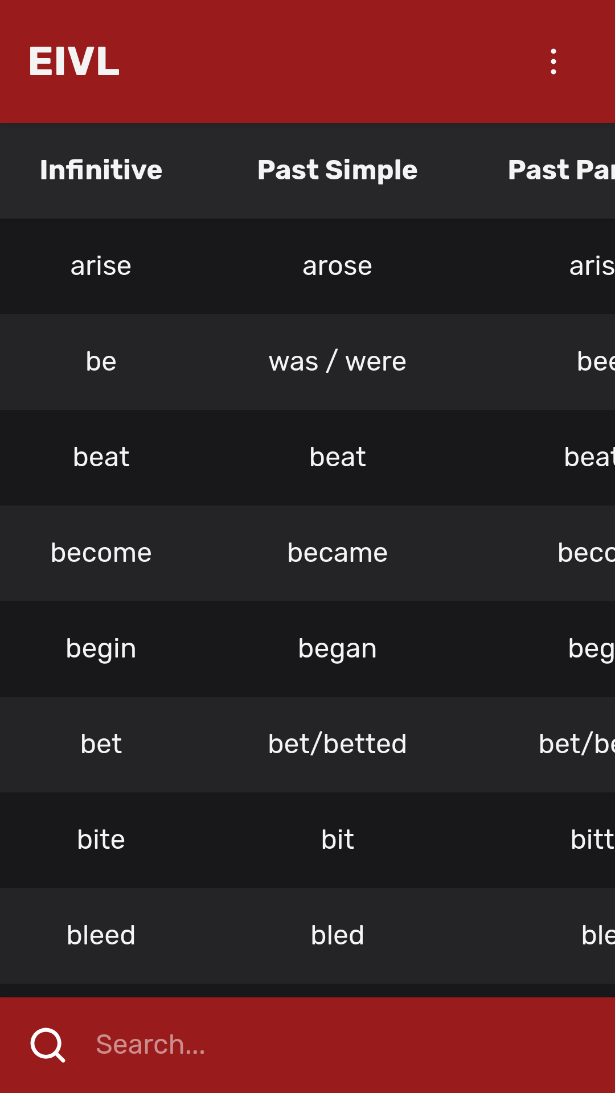Select the row for become

point(101,553)
